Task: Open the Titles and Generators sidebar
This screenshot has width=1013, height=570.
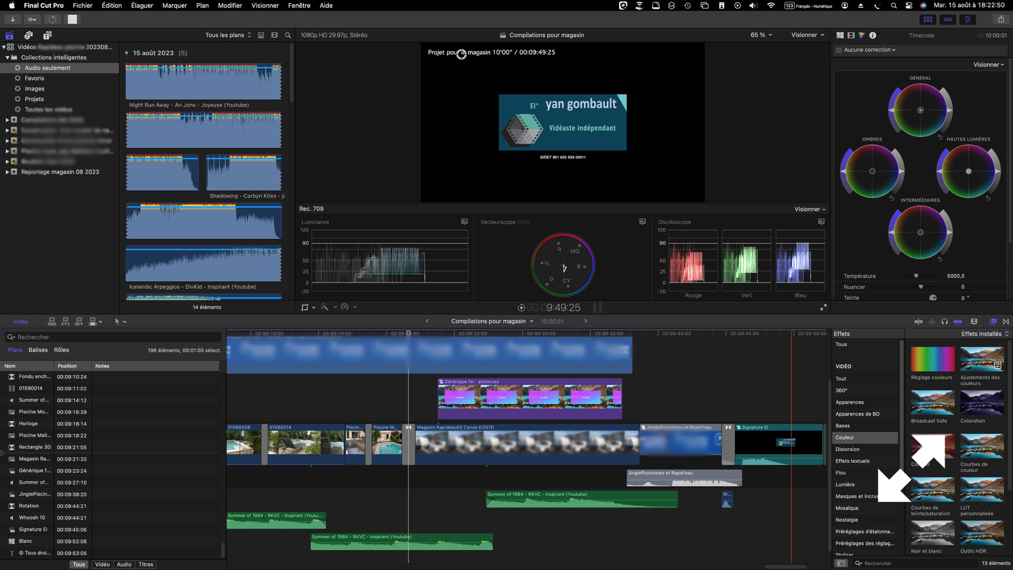Action: coord(47,35)
